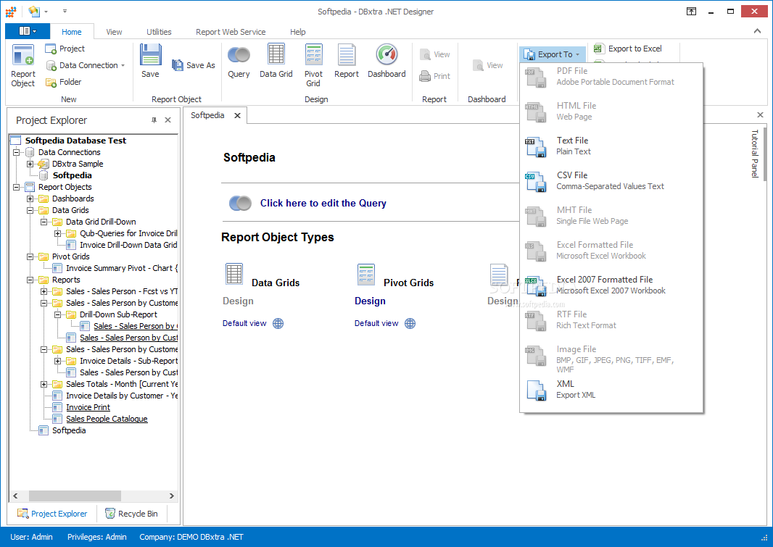Click the Print report button
773x547 pixels.
[x=435, y=76]
